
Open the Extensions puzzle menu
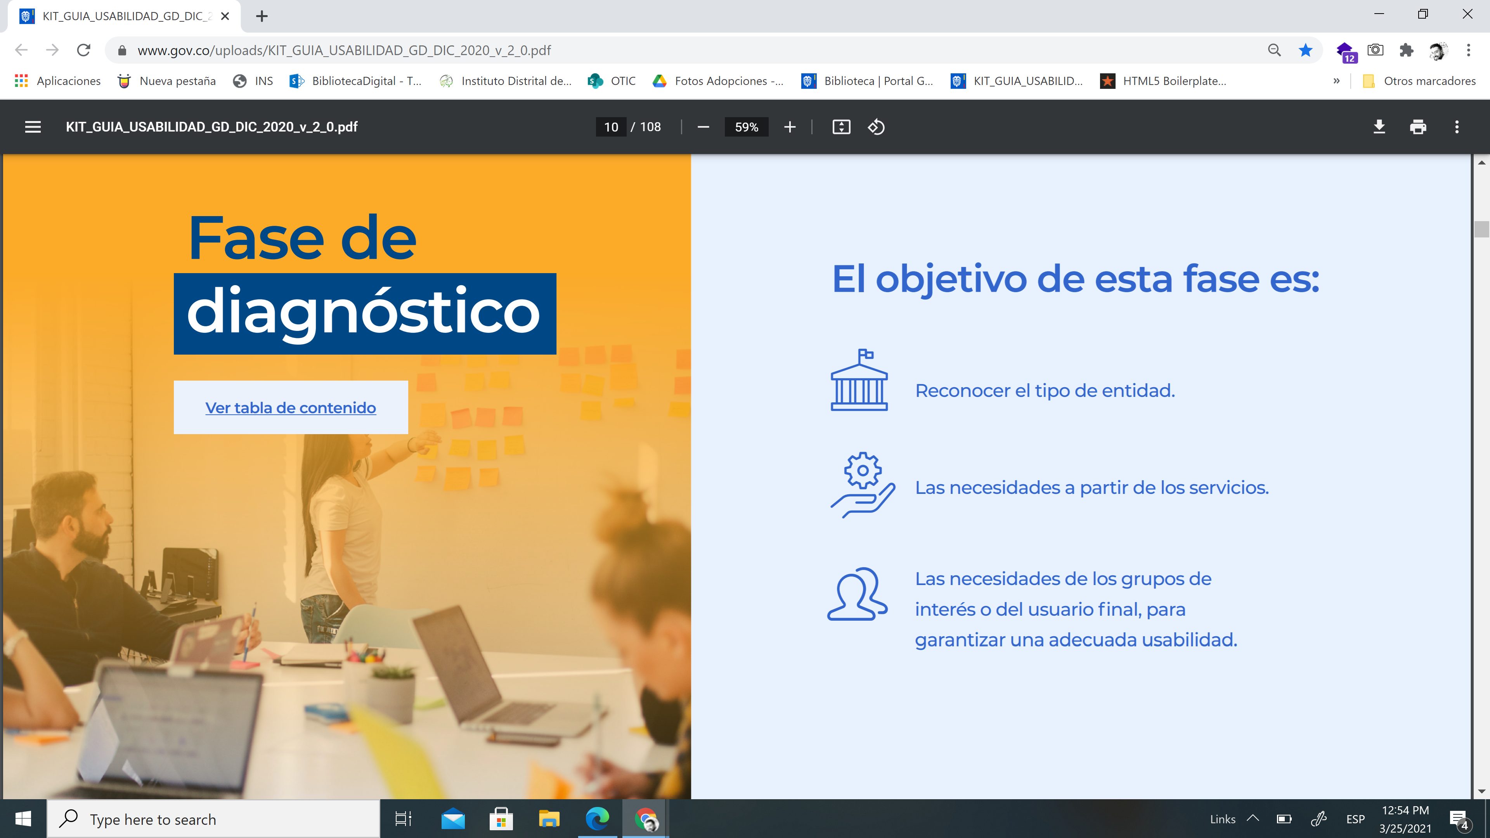(1407, 50)
